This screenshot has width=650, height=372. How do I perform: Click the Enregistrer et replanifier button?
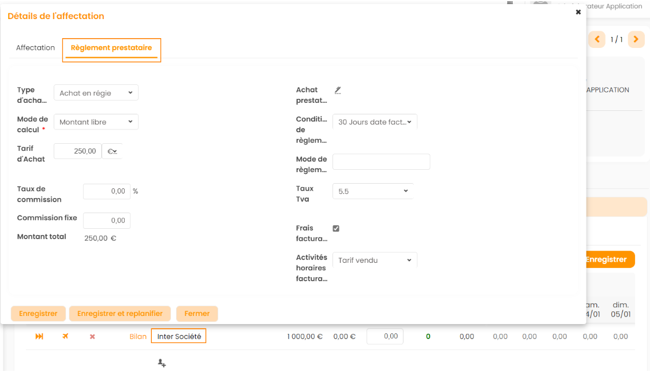120,314
